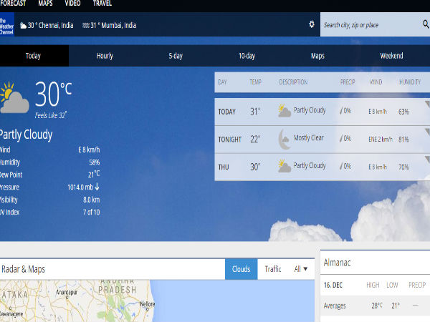430x322 pixels.
Task: Click the Mostly Clear description
Action: (308, 137)
